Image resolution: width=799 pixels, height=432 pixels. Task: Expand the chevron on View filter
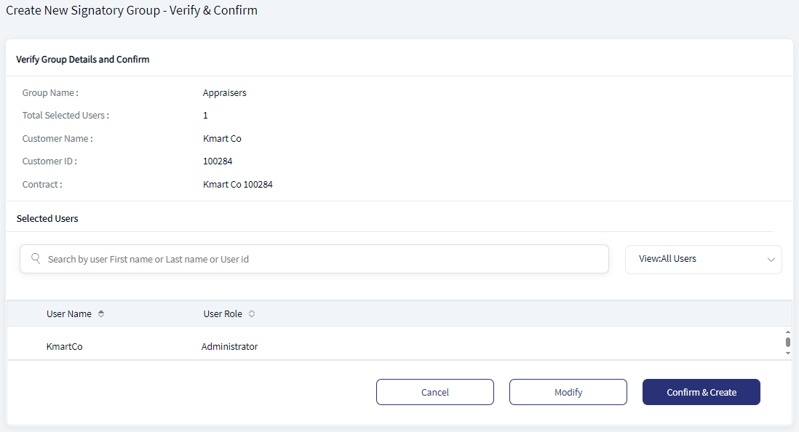coord(771,260)
